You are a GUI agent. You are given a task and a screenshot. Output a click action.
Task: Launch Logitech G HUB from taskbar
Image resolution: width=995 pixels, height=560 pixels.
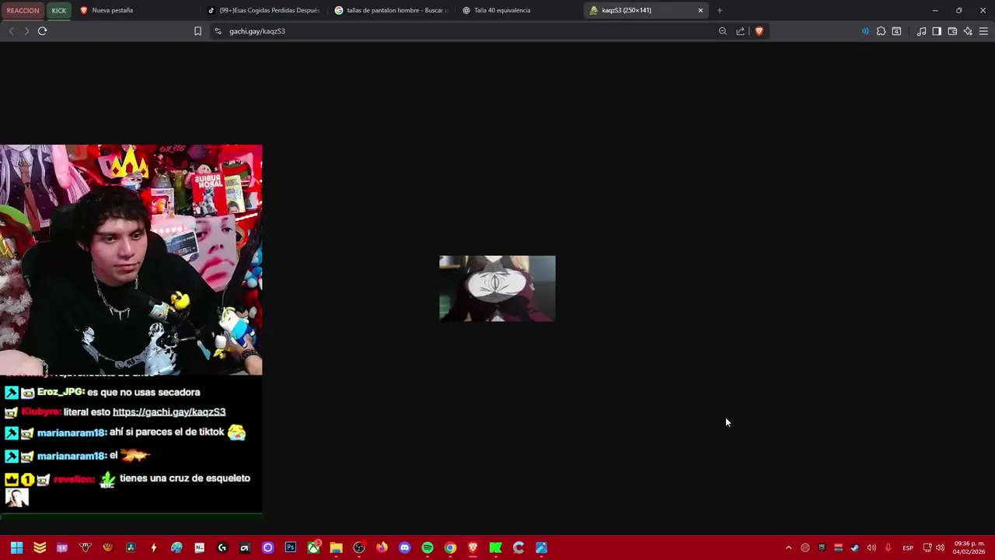222,548
